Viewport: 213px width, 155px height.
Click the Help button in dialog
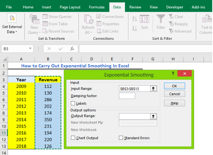(x=175, y=103)
